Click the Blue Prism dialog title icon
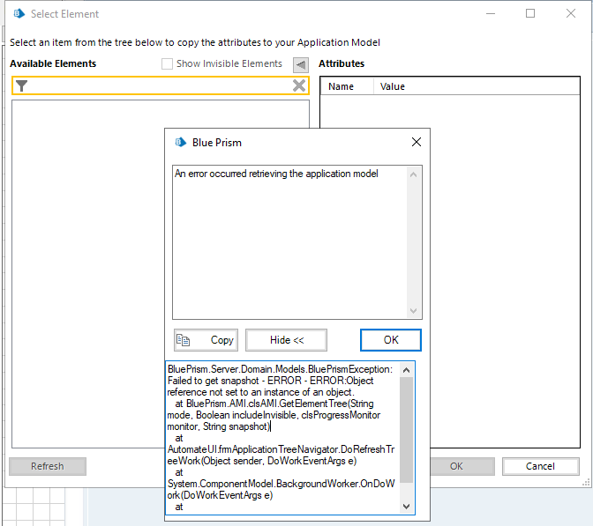The image size is (593, 526). [181, 142]
